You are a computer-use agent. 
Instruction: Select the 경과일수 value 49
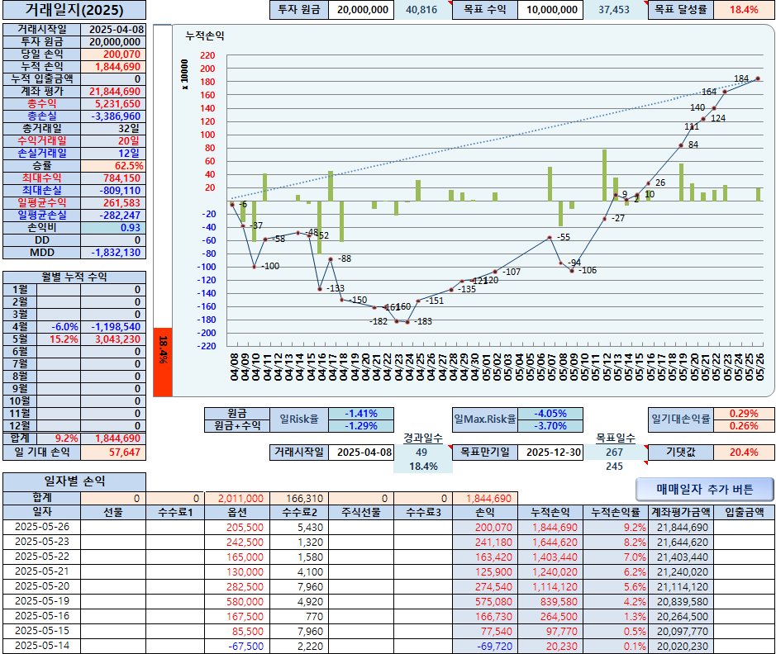[x=421, y=452]
